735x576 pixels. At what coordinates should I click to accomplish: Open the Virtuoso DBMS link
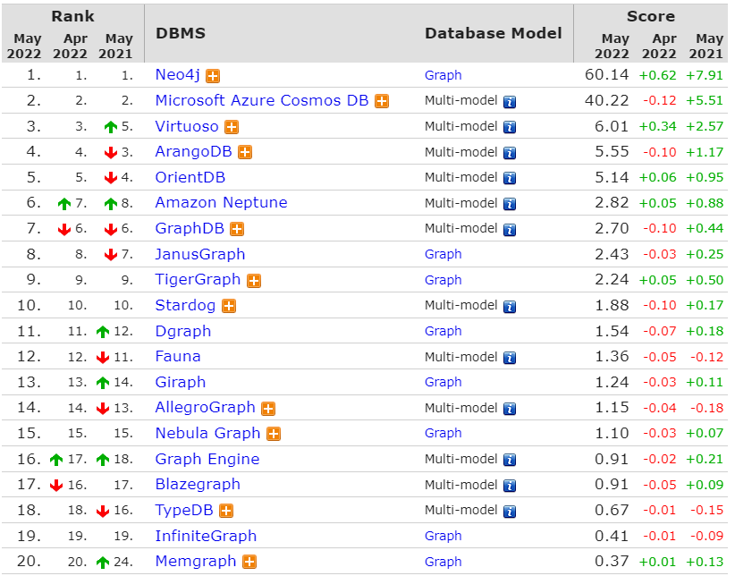click(187, 126)
